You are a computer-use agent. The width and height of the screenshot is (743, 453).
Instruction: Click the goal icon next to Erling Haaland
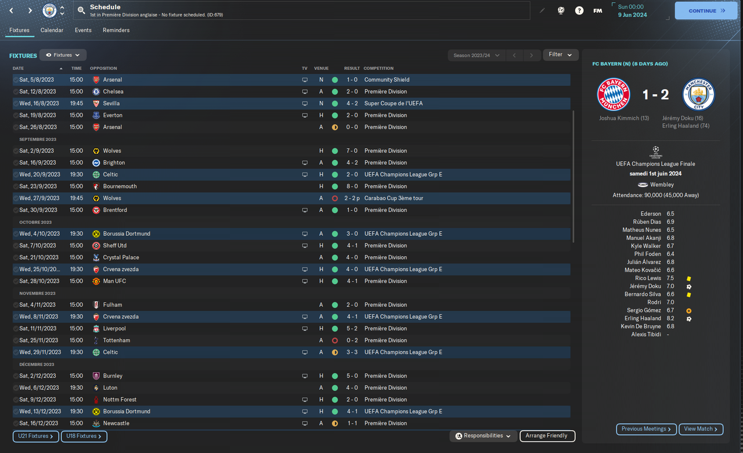click(x=689, y=319)
